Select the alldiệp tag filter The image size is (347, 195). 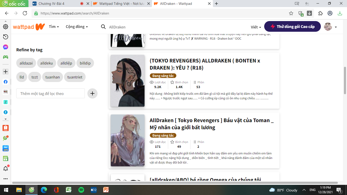point(66,63)
